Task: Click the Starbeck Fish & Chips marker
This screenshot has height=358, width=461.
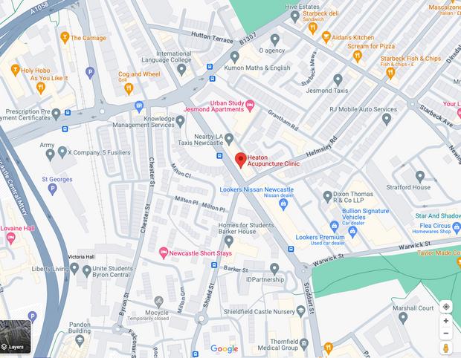Action: (390, 74)
